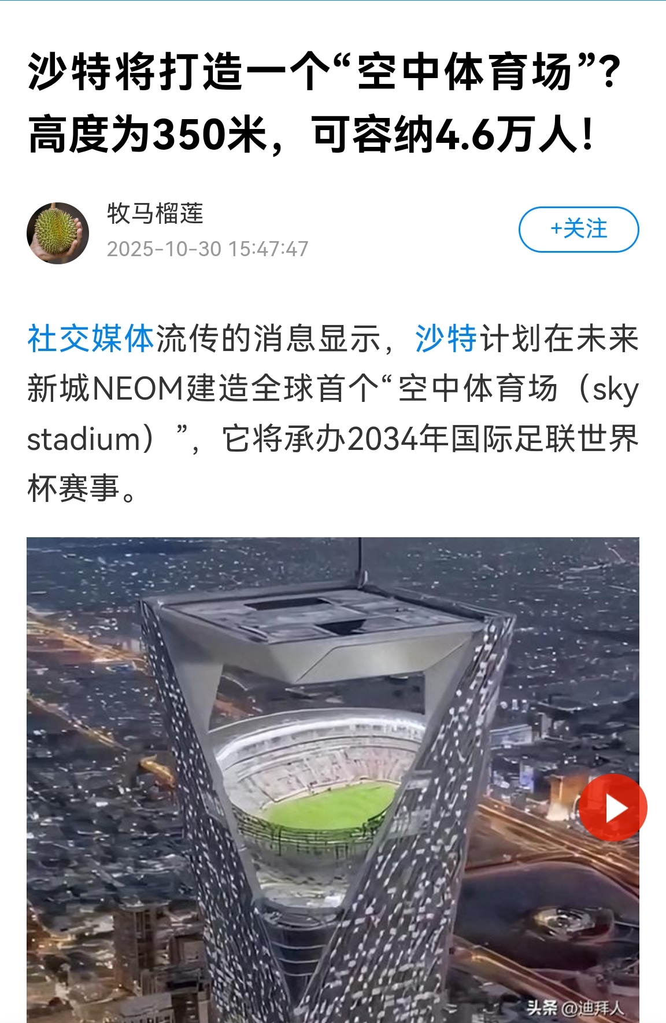
Task: Tap the headline line 高度为350米
Action: 147,135
